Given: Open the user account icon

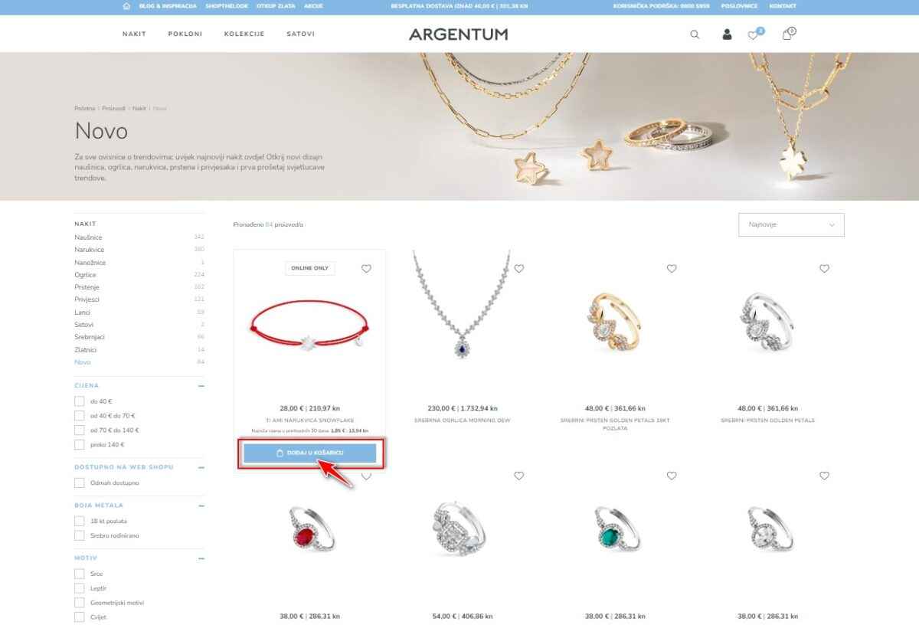Looking at the screenshot, I should click(x=727, y=34).
